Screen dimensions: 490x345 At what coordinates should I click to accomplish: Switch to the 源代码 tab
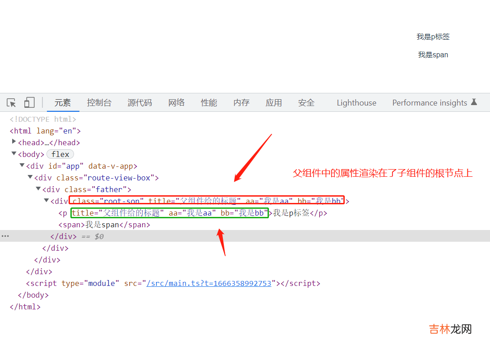click(139, 103)
